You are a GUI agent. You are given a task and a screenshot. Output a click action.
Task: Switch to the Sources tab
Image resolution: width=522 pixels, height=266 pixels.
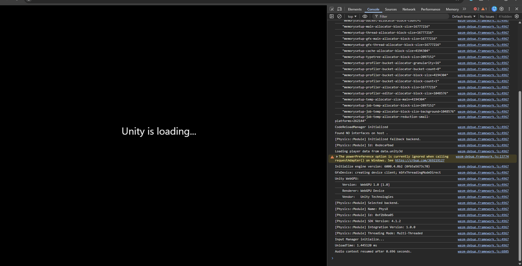coord(391,9)
